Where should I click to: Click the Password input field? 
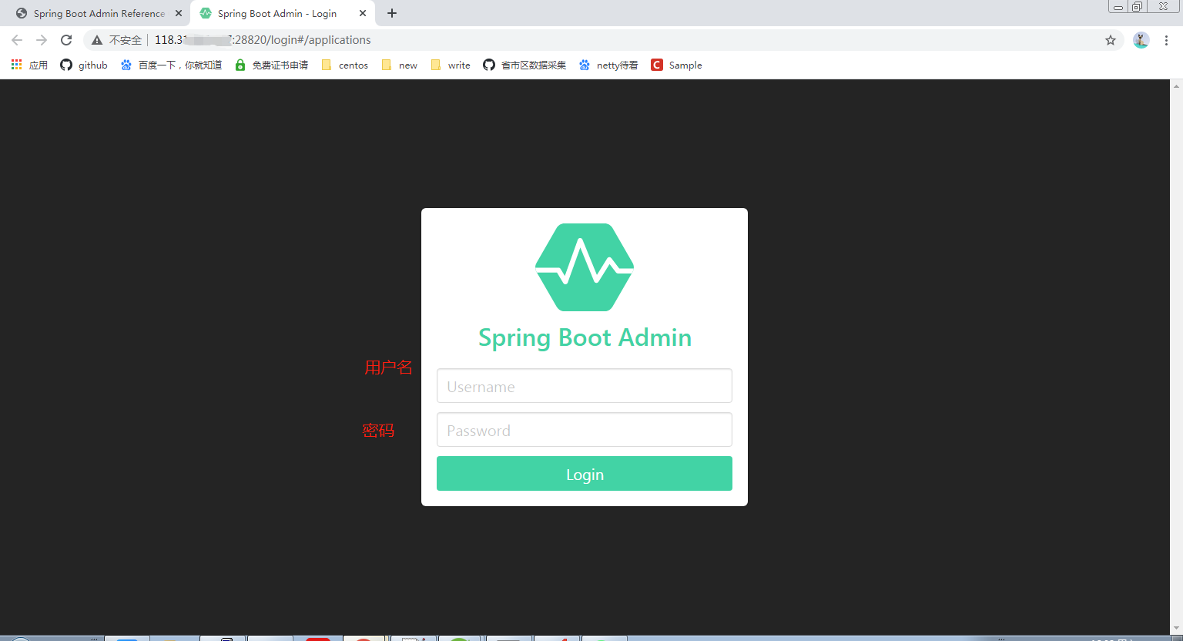[584, 430]
